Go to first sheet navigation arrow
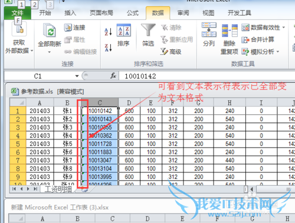This screenshot has width=295, height=223. click(x=14, y=189)
